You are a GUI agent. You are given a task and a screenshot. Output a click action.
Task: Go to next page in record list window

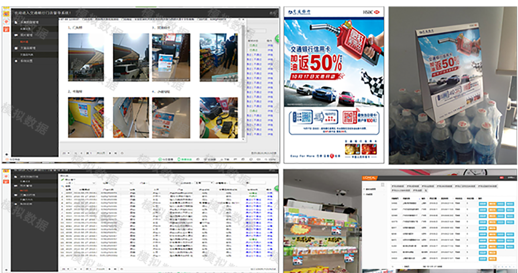point(110,269)
